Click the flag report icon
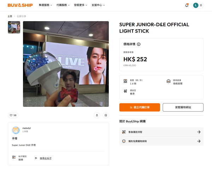 pos(36,158)
